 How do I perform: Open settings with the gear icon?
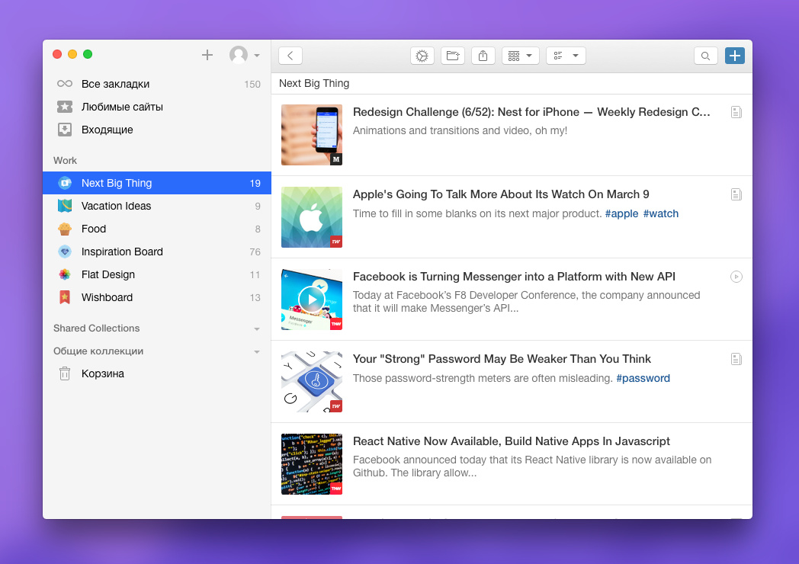point(422,56)
